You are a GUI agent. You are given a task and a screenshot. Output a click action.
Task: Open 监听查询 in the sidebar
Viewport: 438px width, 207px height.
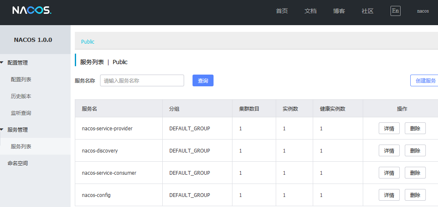(x=21, y=113)
